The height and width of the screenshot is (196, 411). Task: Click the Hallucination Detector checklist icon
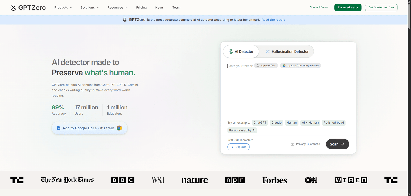click(268, 51)
